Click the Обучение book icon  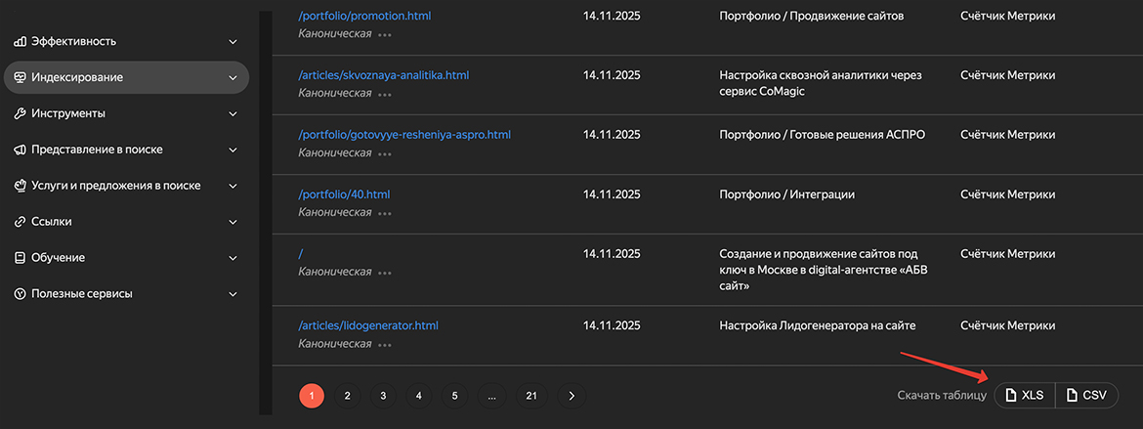coord(20,258)
